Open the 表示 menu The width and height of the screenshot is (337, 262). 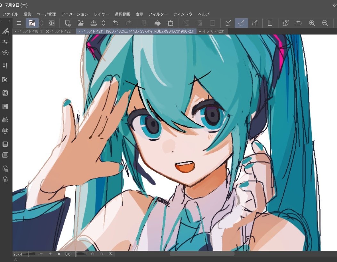139,14
